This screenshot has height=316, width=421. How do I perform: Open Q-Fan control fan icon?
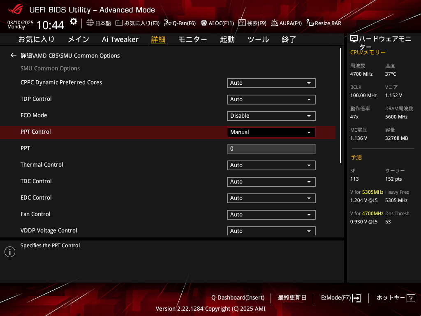(168, 23)
